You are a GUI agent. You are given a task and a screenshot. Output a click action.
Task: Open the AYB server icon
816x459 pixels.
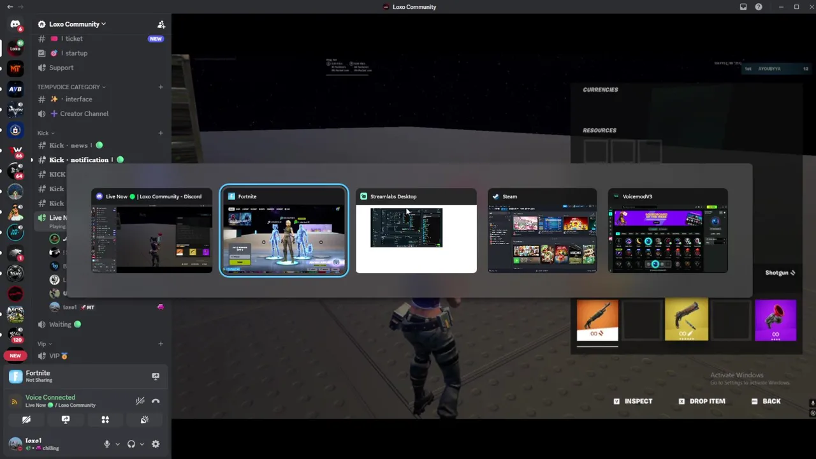point(15,89)
